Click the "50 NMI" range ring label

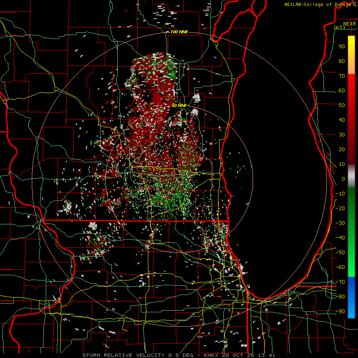click(179, 105)
